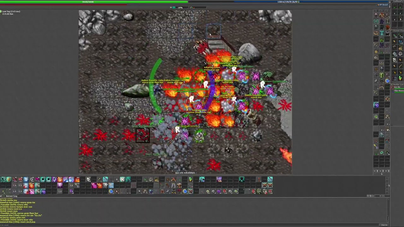Image resolution: width=404 pixels, height=227 pixels.
Task: Use the red arrow hotkey in action bar
Action: [x=259, y=179]
